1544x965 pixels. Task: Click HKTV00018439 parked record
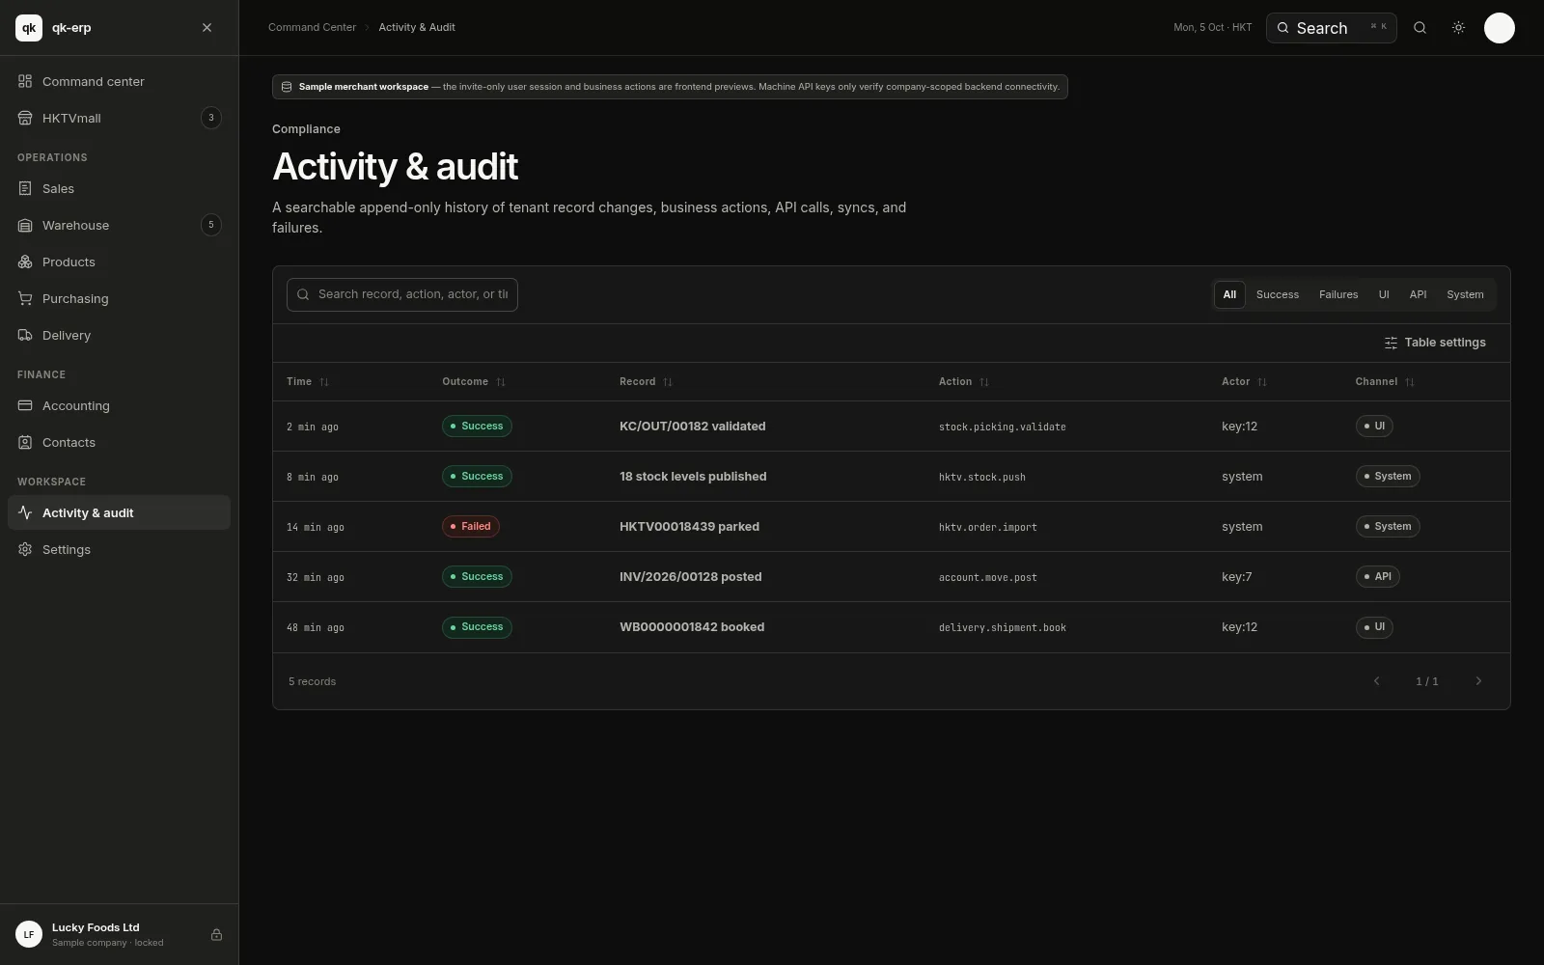[x=689, y=527]
